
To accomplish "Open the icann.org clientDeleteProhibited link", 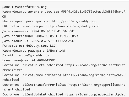I will 95,65.
